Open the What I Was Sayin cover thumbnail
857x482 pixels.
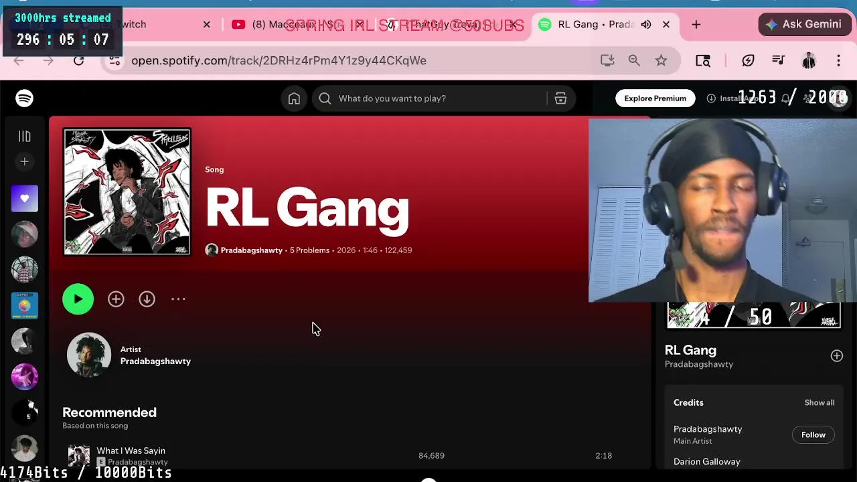[79, 456]
